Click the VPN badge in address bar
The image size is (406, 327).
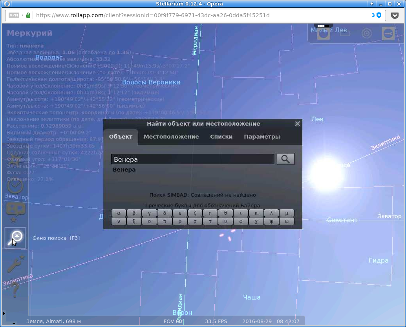coord(14,15)
